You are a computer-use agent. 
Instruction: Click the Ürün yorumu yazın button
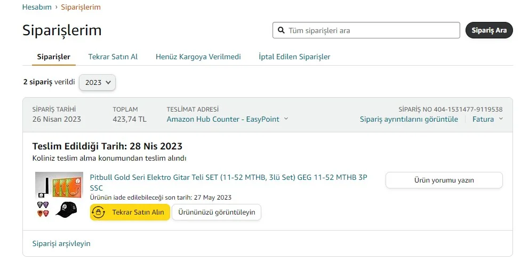coord(444,180)
